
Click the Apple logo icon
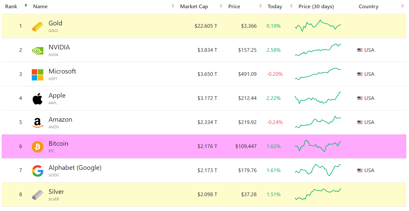coord(37,99)
